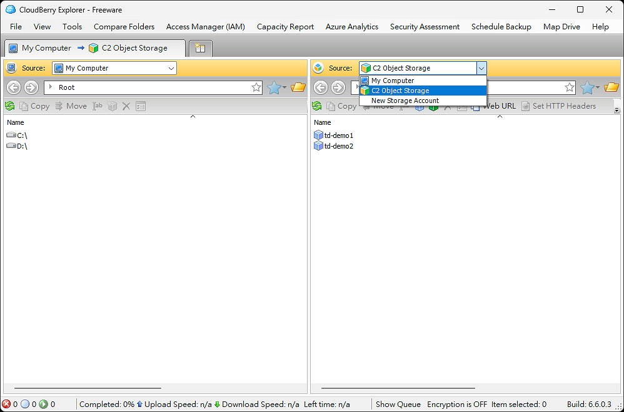
Task: Click Encryption is OFF status
Action: 457,405
